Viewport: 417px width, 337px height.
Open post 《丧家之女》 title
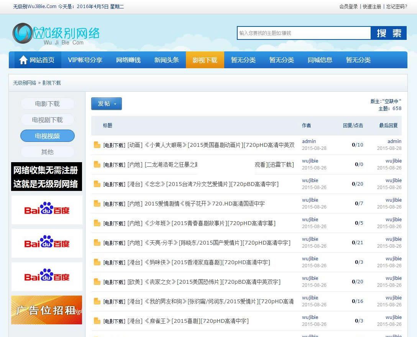tap(212, 282)
